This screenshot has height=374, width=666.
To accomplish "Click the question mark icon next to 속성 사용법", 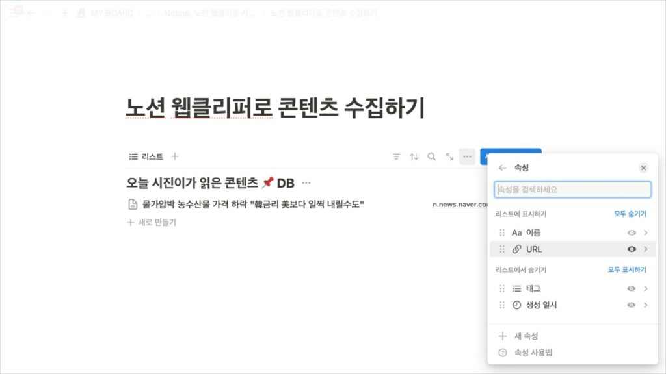I will (x=502, y=354).
